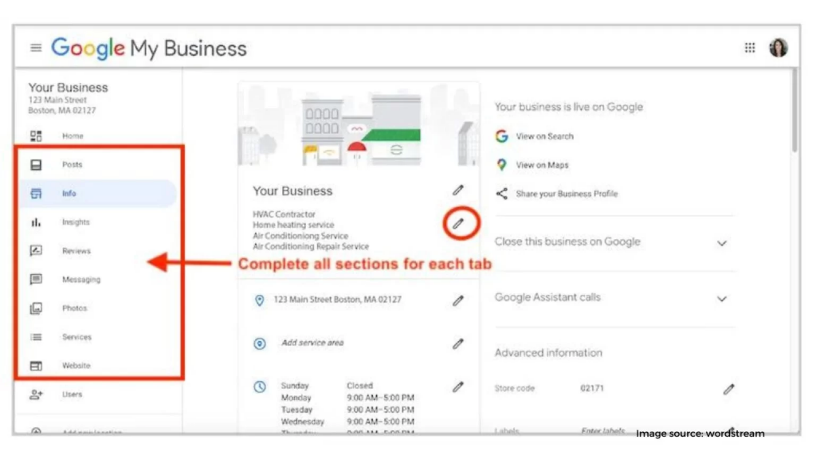Edit the Store code 02171 pencil
The height and width of the screenshot is (459, 816).
click(728, 389)
